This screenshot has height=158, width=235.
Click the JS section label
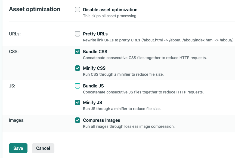coord(12,86)
